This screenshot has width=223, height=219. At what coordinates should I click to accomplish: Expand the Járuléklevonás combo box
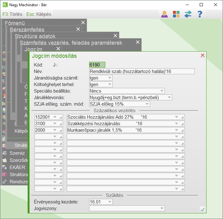pos(169,98)
